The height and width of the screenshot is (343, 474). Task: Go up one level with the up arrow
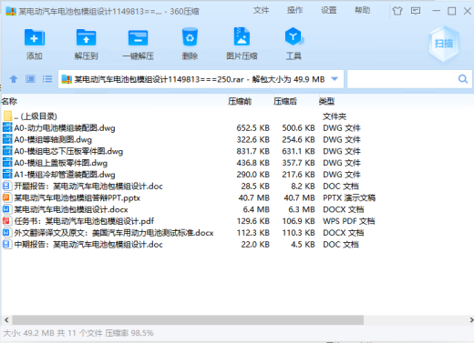point(14,79)
